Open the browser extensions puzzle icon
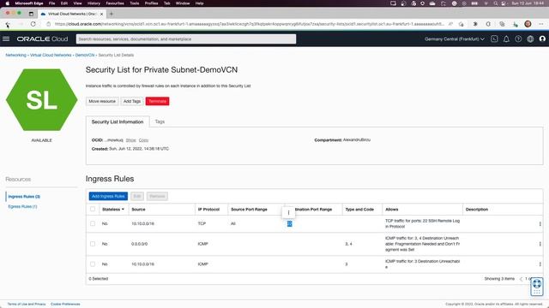 point(475,24)
